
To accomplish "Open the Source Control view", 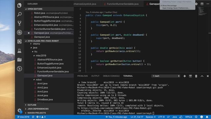I will [19, 23].
